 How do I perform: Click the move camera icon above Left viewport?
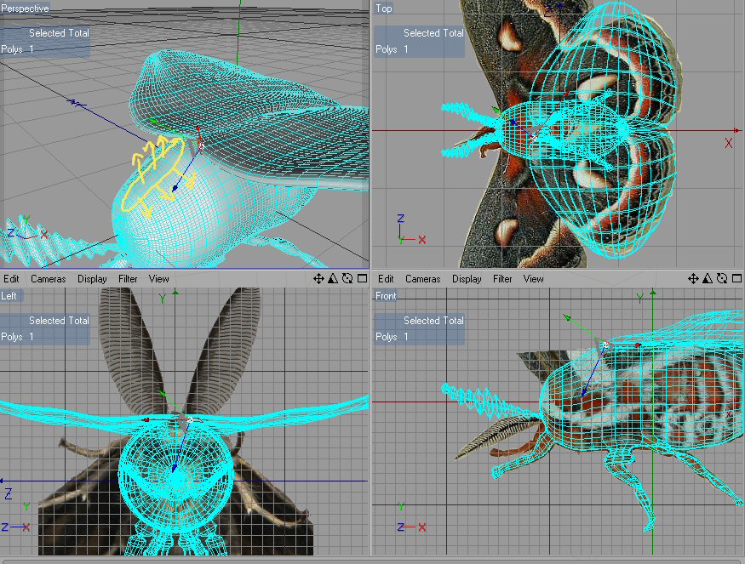[x=319, y=278]
